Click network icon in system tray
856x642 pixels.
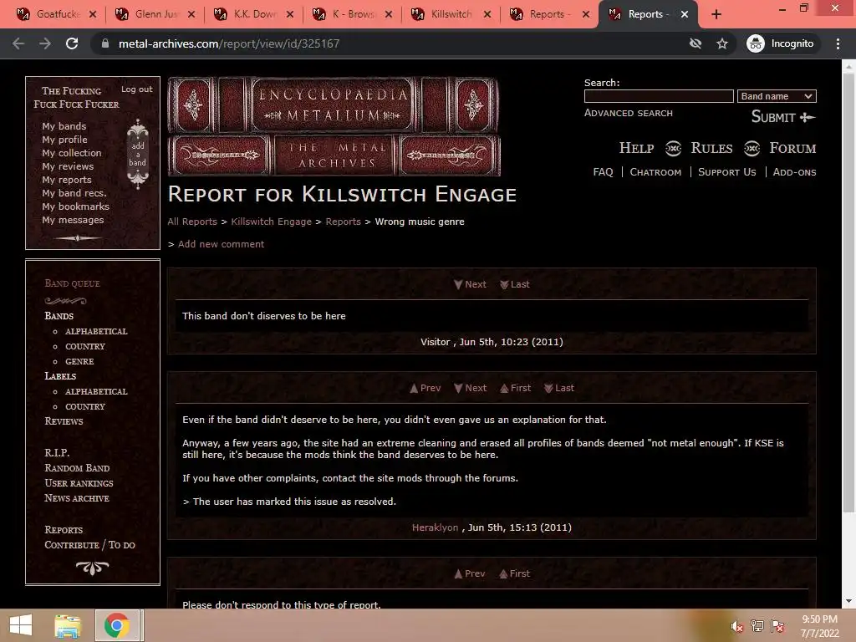tap(757, 626)
